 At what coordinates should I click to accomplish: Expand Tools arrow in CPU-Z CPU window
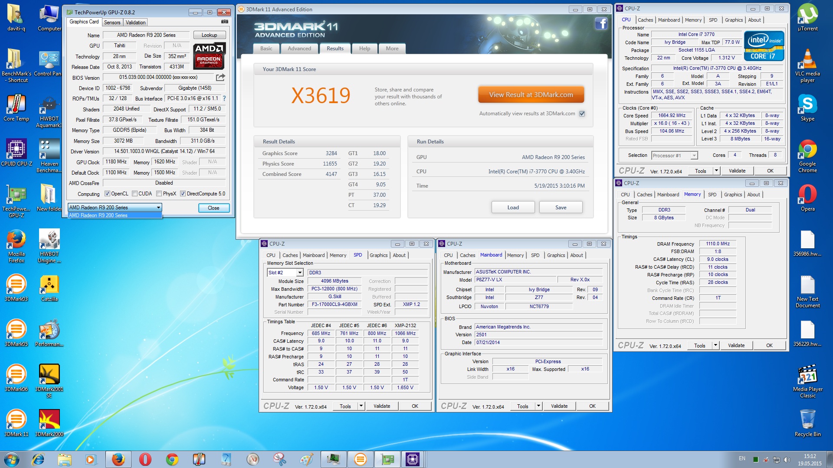coord(716,171)
